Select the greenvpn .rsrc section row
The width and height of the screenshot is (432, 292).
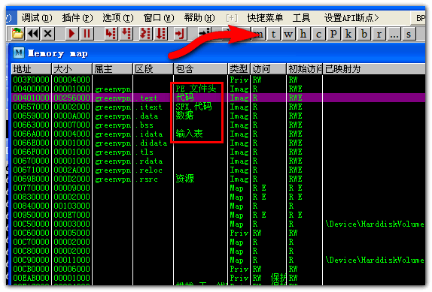[218, 179]
